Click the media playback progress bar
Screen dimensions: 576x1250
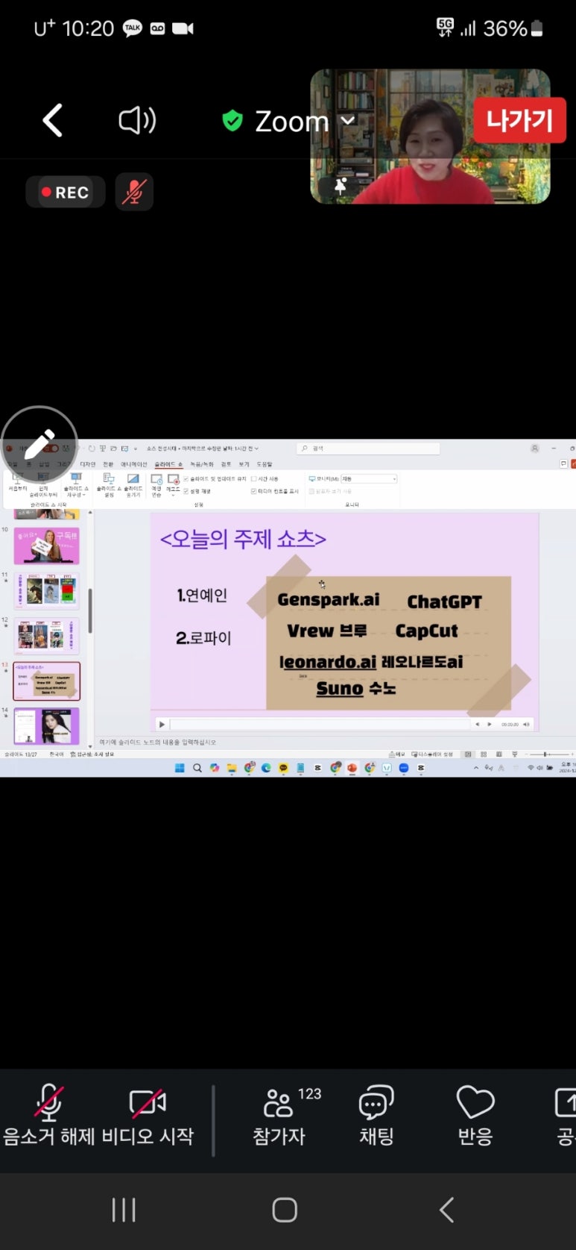click(x=320, y=724)
